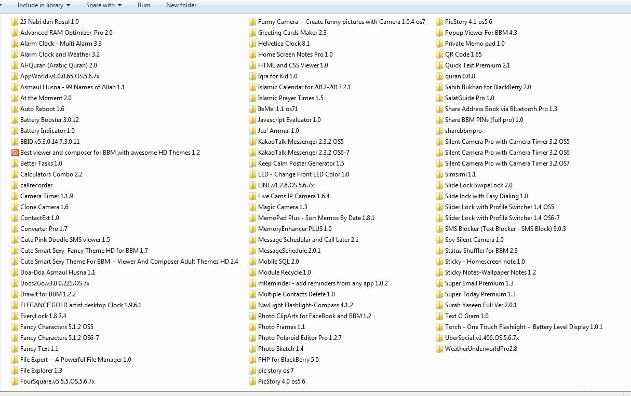The height and width of the screenshot is (396, 631).
Task: Select folder icon of 25 Nabi dan Rosul 1.0
Action: coord(15,22)
